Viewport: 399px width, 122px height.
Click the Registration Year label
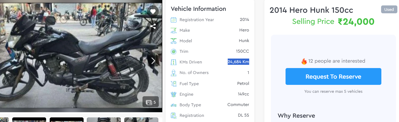coord(197,20)
